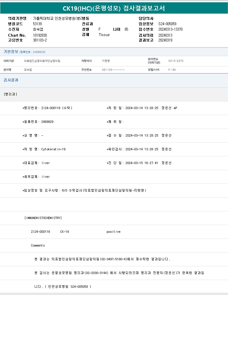Click the Comments label
This screenshot has height=341, width=228.
[x=38, y=245]
